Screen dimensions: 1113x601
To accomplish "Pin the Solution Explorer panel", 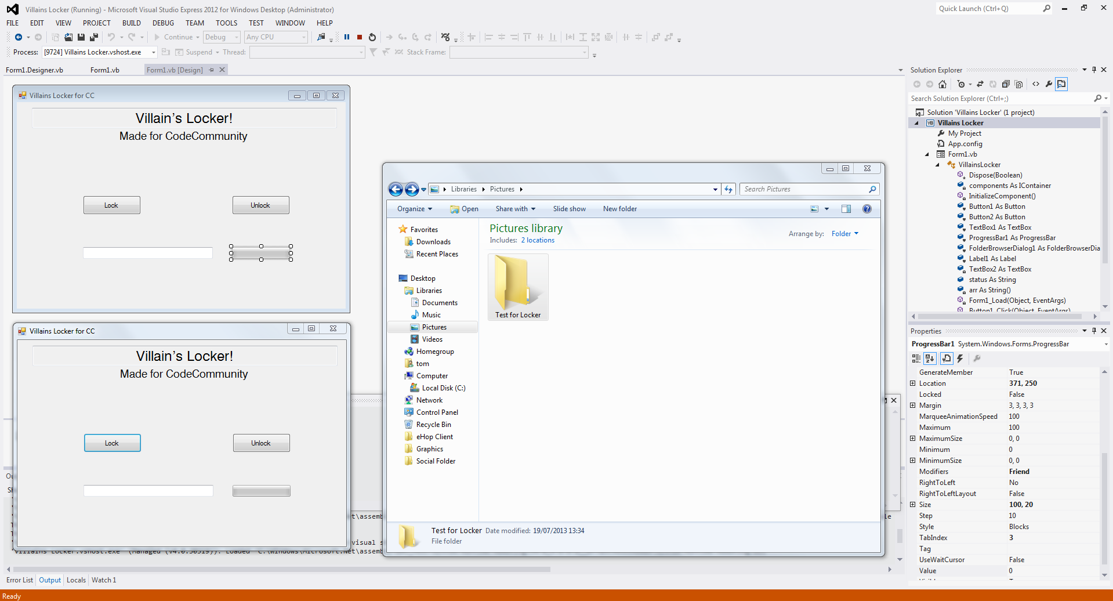I will (1094, 70).
